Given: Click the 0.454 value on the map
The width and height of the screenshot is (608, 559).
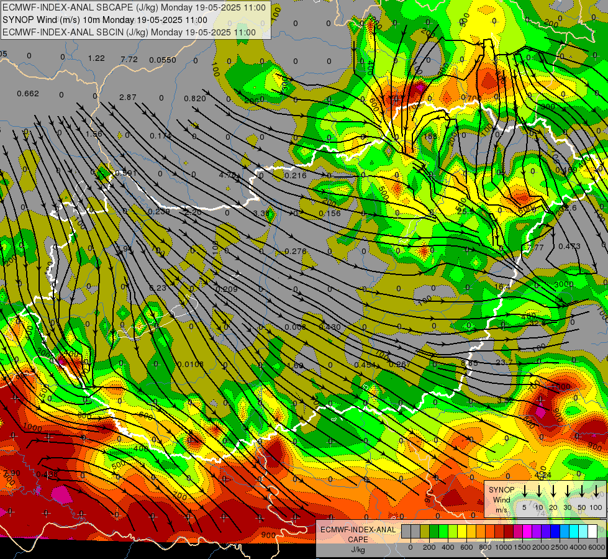Looking at the screenshot, I should click(x=365, y=365).
